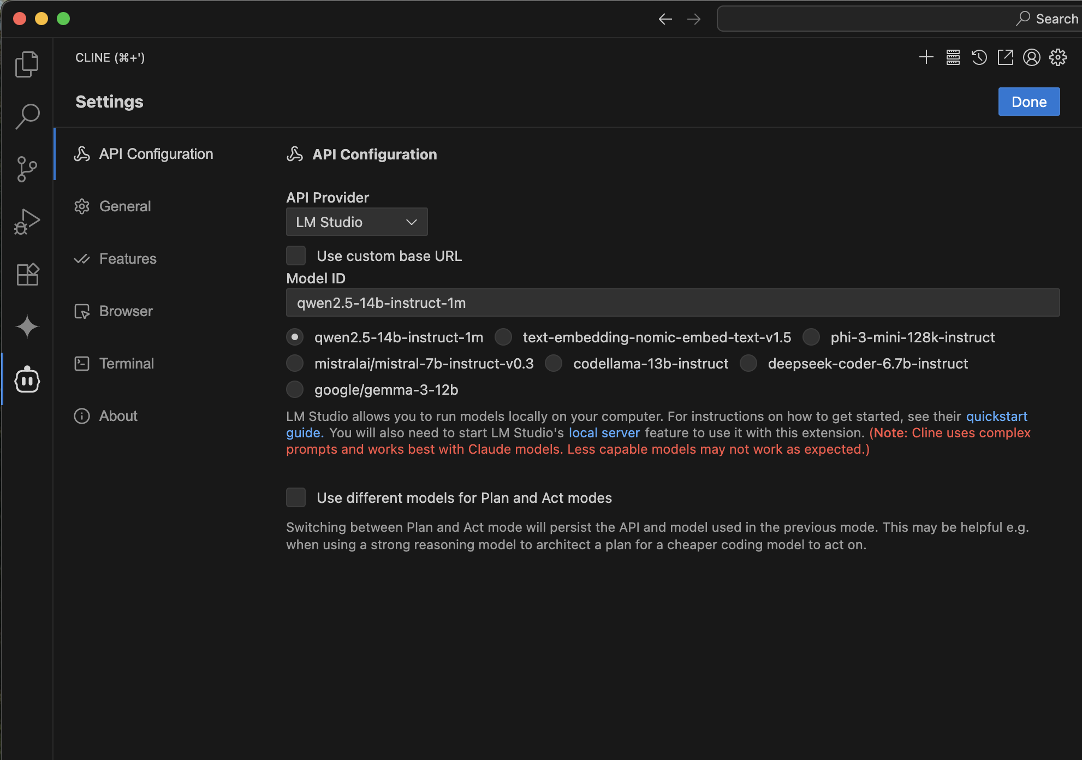This screenshot has height=760, width=1082.
Task: Enable the Use custom base URL checkbox
Action: (296, 256)
